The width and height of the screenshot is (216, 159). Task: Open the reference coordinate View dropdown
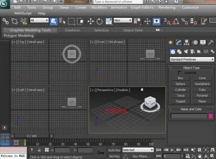coord(123,20)
